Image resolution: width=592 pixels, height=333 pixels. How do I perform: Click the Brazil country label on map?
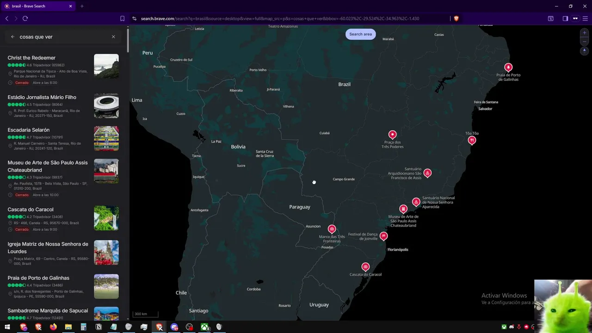tap(344, 84)
